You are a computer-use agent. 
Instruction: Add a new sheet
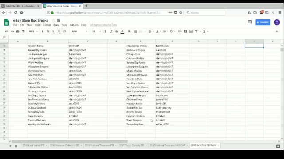coord(10,146)
